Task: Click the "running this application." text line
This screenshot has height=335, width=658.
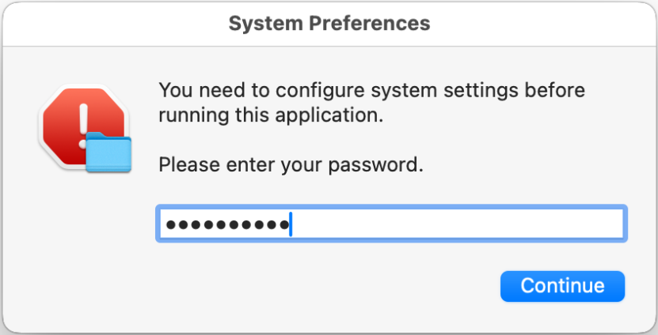Action: click(271, 115)
